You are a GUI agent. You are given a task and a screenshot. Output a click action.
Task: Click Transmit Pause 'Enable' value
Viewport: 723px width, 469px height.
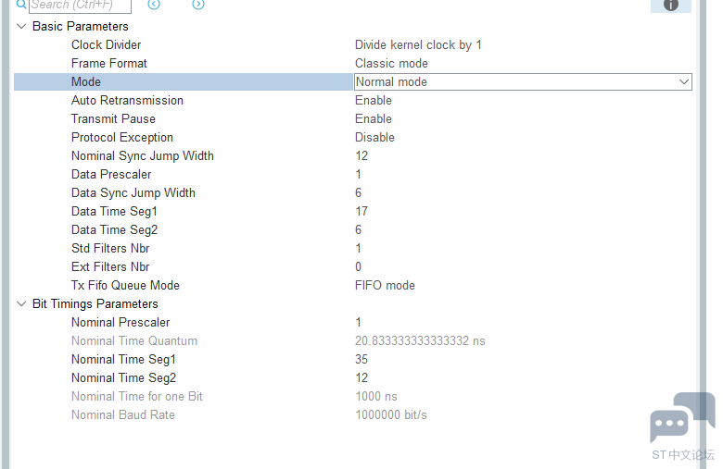pyautogui.click(x=373, y=118)
